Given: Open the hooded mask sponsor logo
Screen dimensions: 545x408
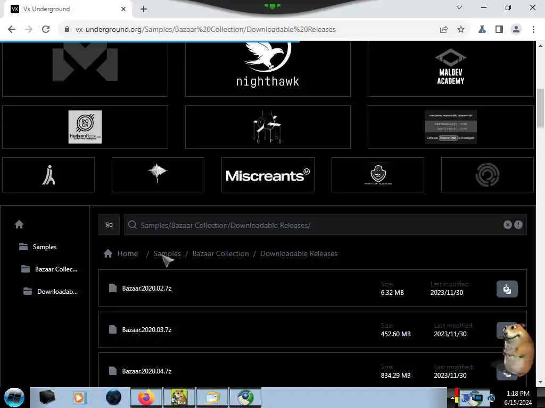Looking at the screenshot, I should pyautogui.click(x=378, y=175).
